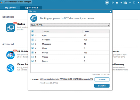The width and height of the screenshot is (140, 100).
Task: Uncheck the Books row checkbox
Action: pyautogui.click(x=32, y=61)
